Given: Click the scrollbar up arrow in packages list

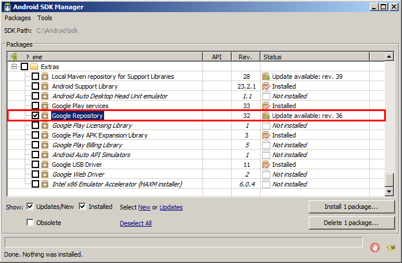Looking at the screenshot, I should tap(389, 57).
